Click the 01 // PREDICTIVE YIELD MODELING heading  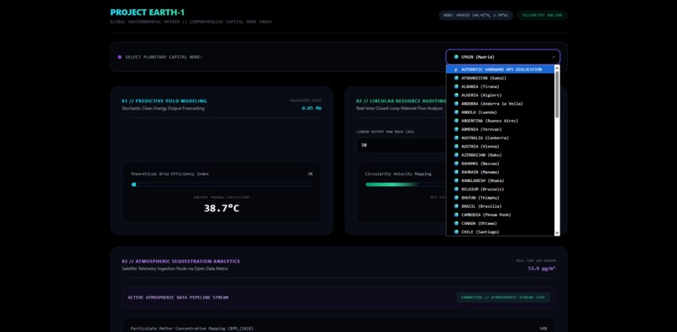tap(164, 101)
